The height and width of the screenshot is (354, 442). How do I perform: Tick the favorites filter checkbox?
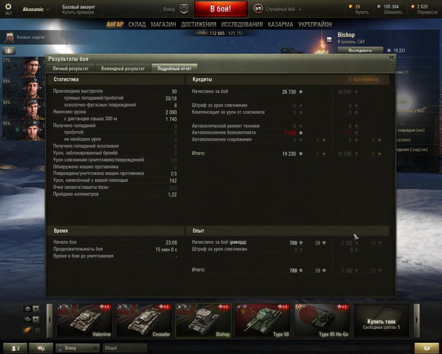click(x=37, y=330)
